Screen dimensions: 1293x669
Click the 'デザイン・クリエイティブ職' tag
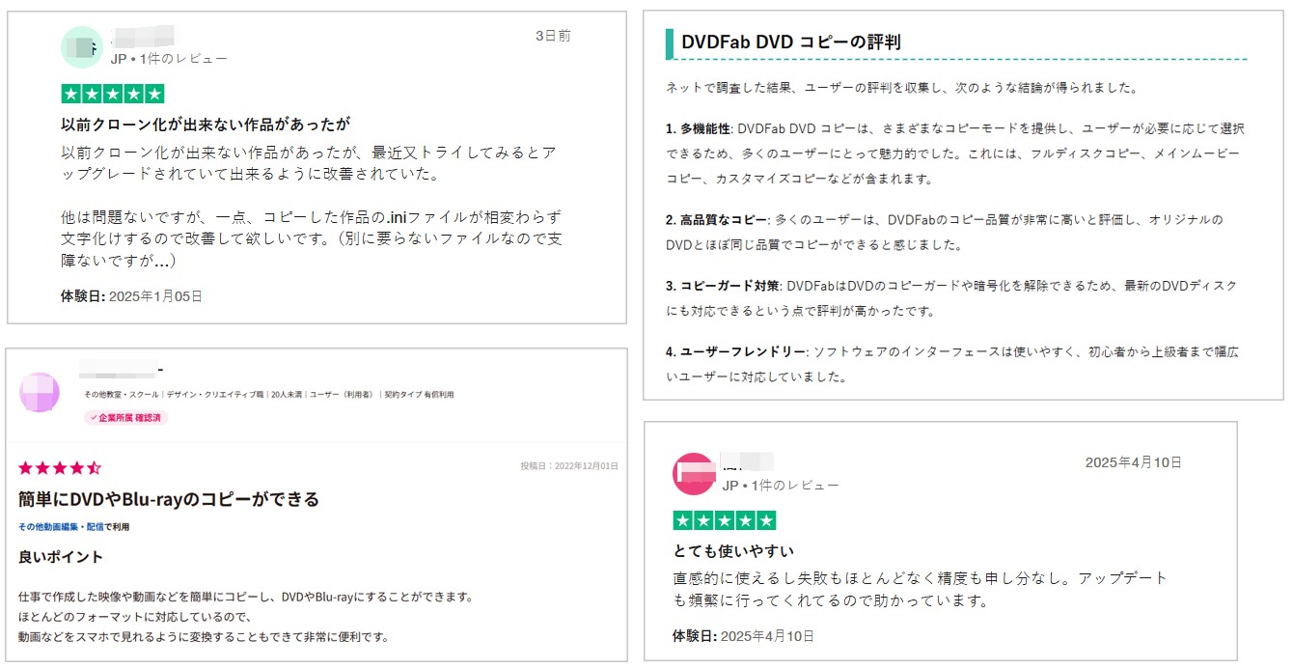pyautogui.click(x=215, y=395)
